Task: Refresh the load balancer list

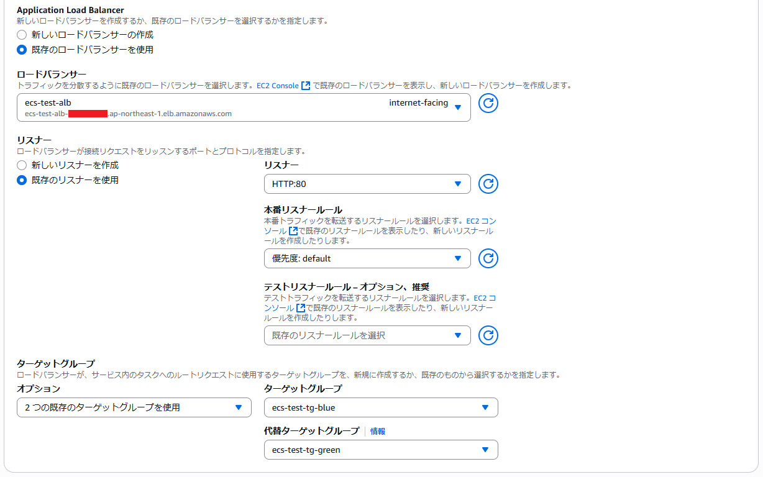Action: [x=488, y=103]
